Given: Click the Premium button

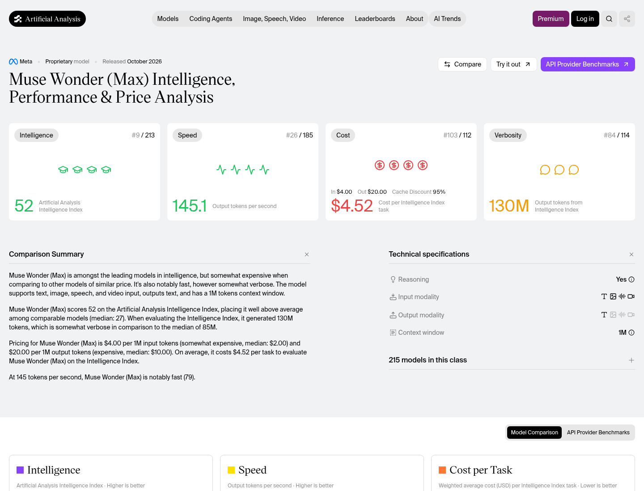Looking at the screenshot, I should pos(551,19).
